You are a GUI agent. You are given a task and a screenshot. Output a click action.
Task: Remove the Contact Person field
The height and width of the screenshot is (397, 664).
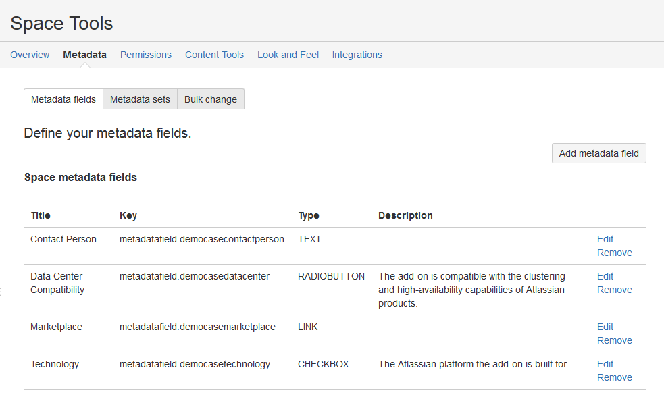[614, 253]
